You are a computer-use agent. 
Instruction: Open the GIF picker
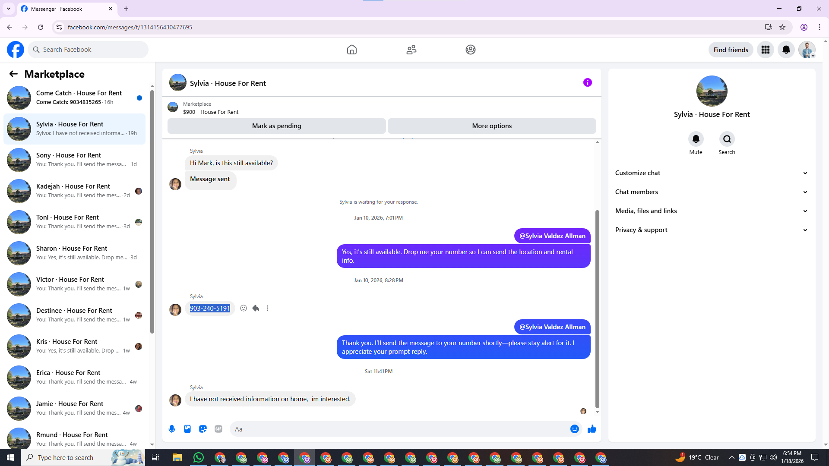[218, 429]
